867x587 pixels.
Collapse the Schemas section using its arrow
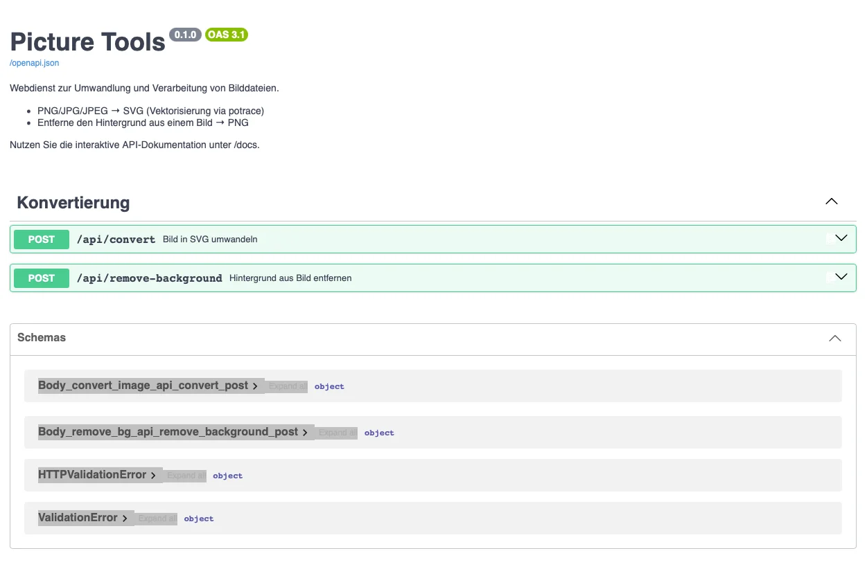835,338
